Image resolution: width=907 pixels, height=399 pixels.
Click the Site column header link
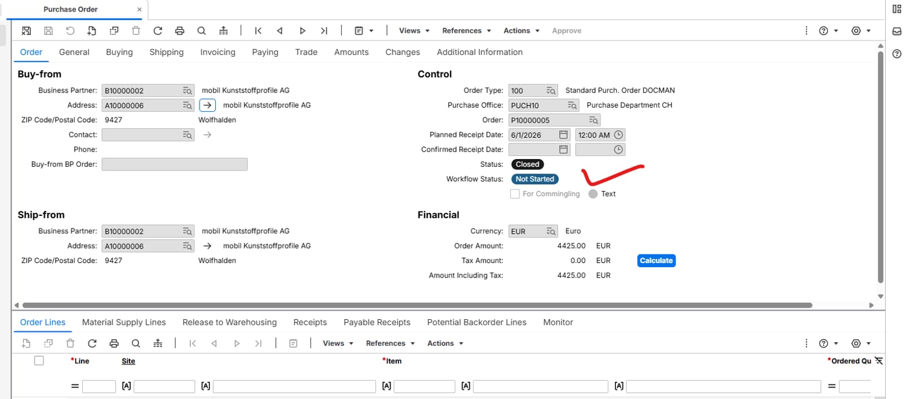pyautogui.click(x=128, y=361)
